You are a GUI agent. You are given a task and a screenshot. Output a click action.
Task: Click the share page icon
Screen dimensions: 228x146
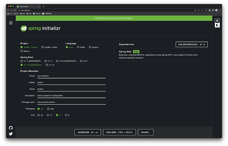[x=202, y=10]
